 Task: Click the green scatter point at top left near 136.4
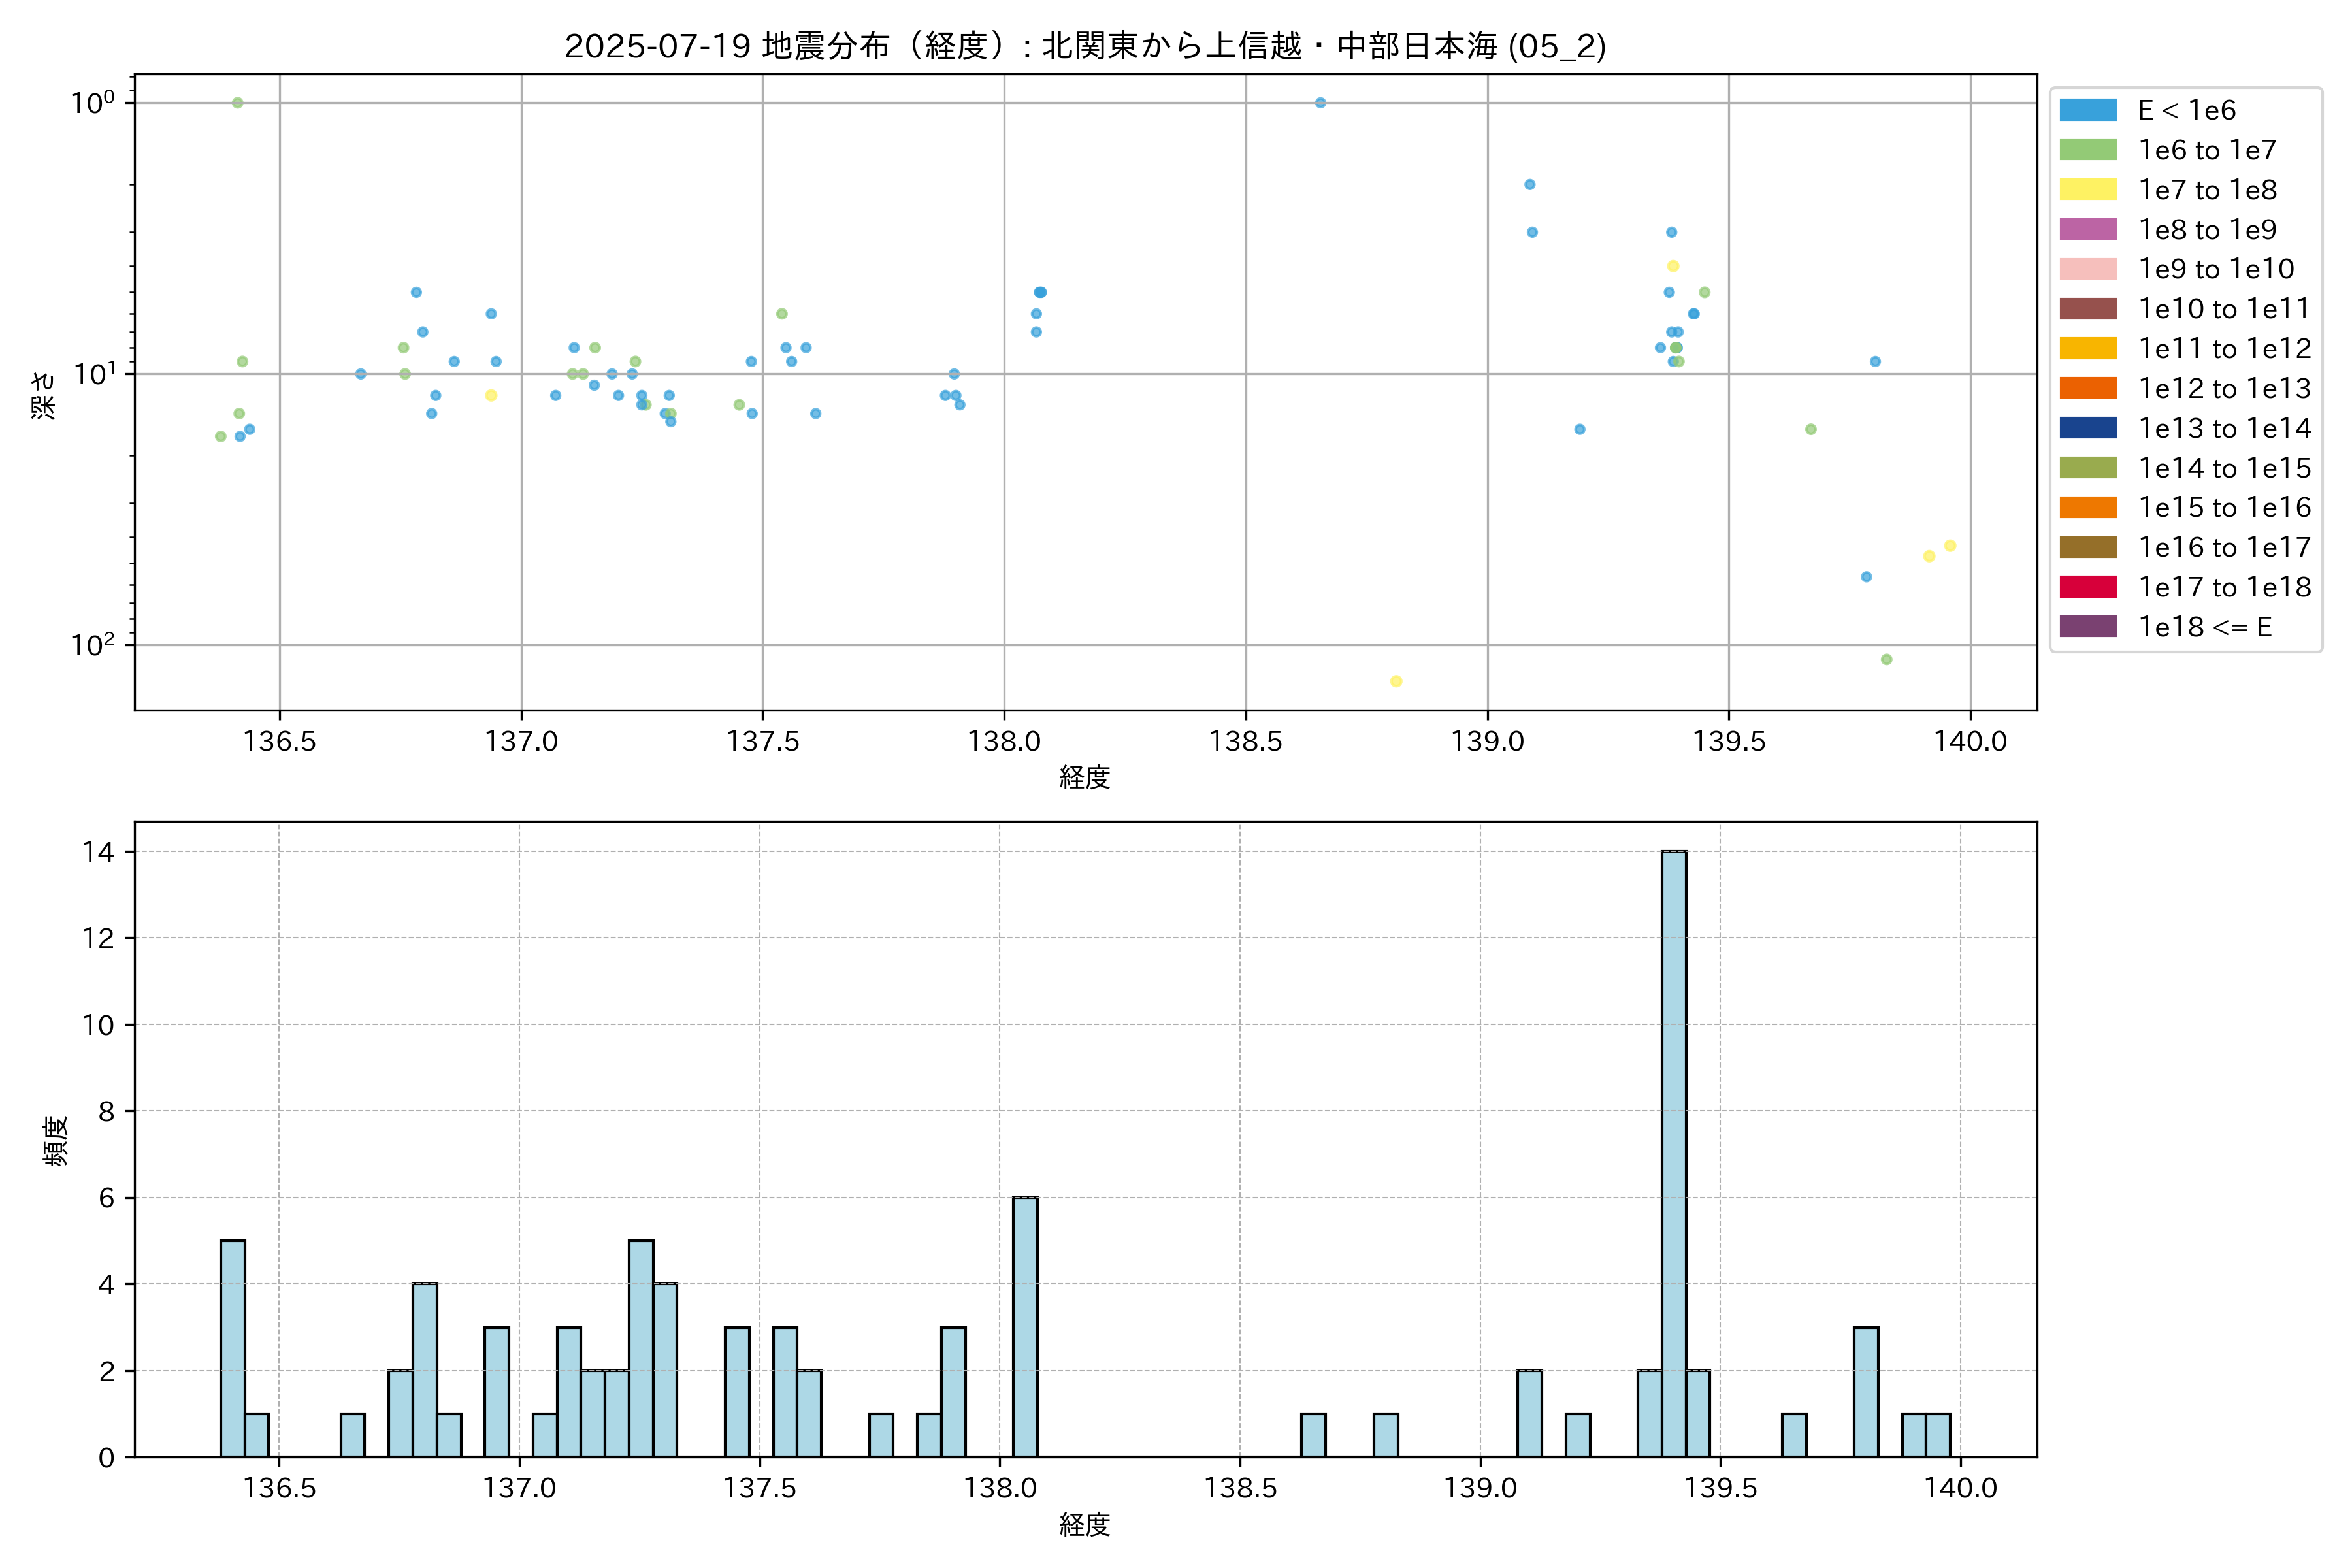pyautogui.click(x=237, y=103)
